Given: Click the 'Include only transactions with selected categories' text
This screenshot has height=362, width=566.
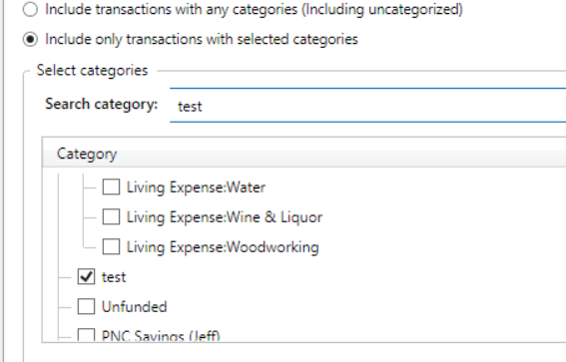Looking at the screenshot, I should point(202,39).
